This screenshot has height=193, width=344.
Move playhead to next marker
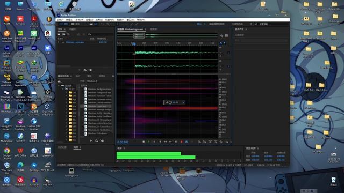pyautogui.click(x=176, y=142)
